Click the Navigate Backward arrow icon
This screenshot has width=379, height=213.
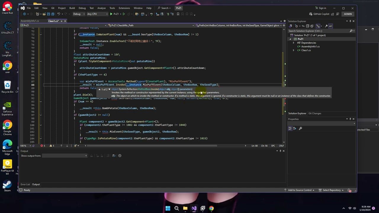pos(25,14)
